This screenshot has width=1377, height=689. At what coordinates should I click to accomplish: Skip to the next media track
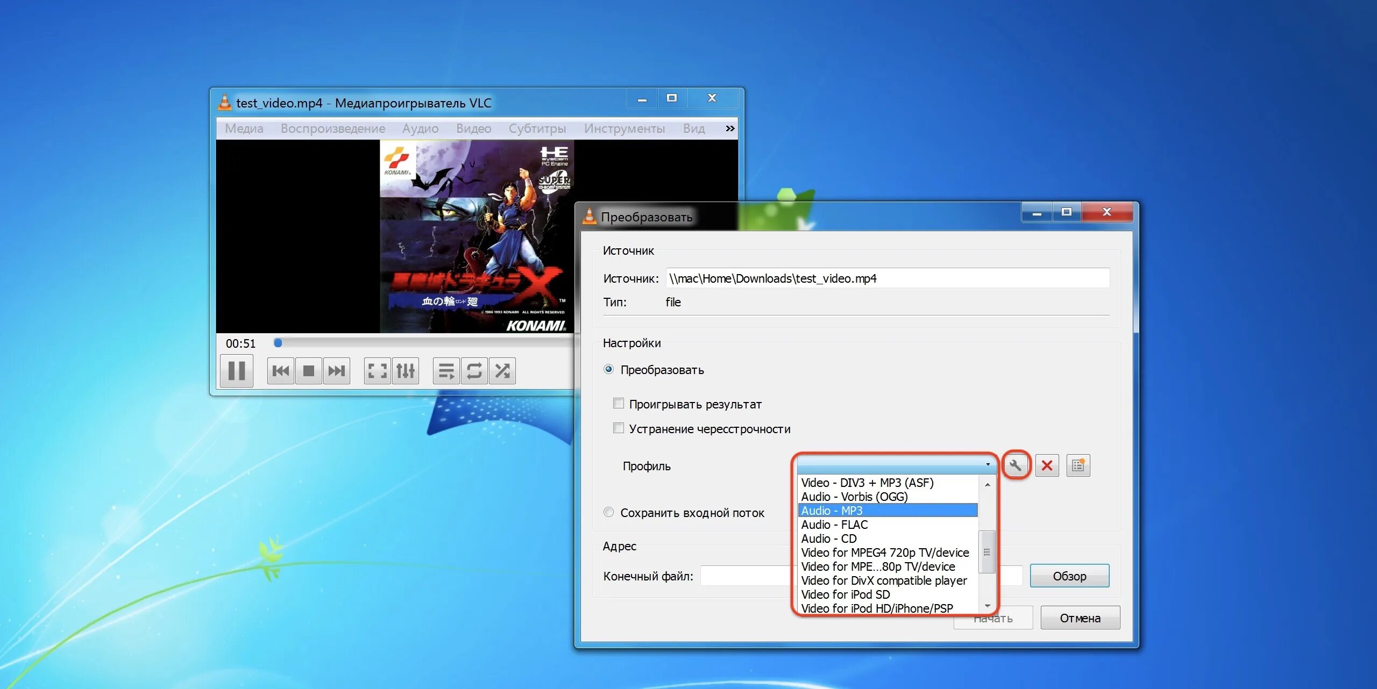tap(337, 371)
